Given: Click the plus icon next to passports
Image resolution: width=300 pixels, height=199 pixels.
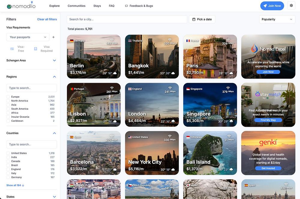Looking at the screenshot, I should pos(53,37).
